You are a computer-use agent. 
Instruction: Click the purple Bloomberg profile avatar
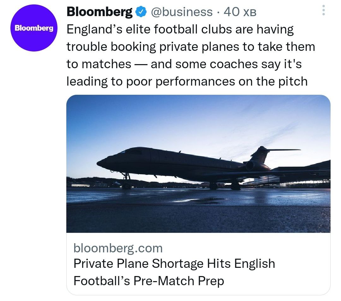34,28
